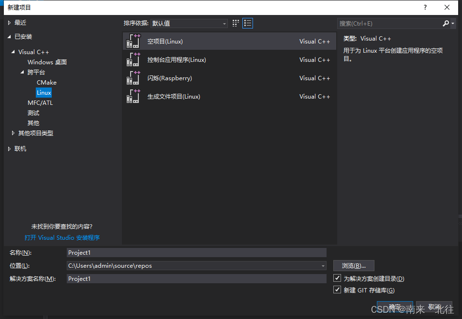Click the Visual C++ tree label

pos(33,52)
